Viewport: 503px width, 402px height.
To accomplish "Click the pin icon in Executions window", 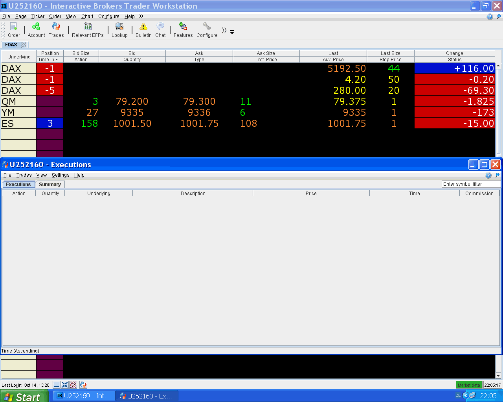I will tap(497, 175).
